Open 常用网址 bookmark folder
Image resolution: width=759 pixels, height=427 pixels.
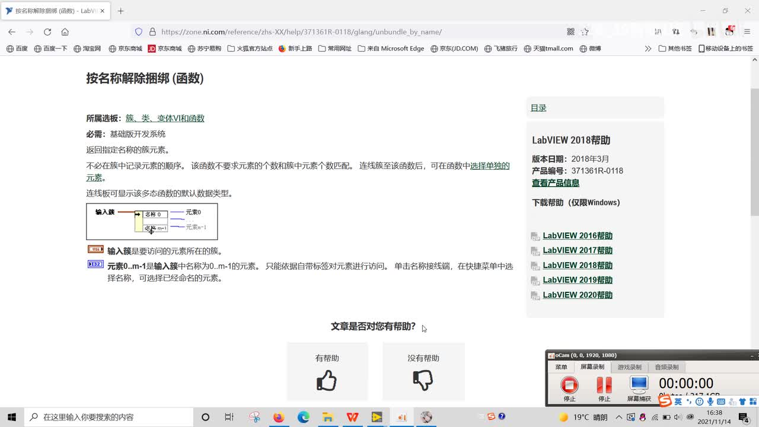pyautogui.click(x=334, y=49)
